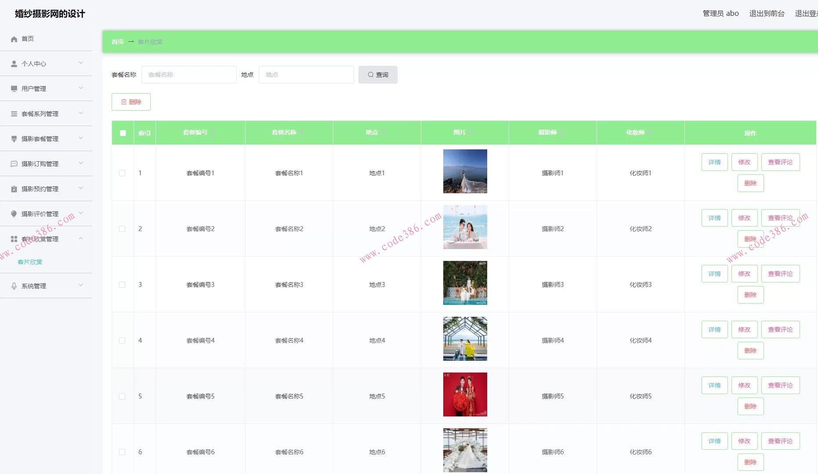Click sort arrows beside 套餐编号 header
The width and height of the screenshot is (818, 474).
click(x=213, y=133)
